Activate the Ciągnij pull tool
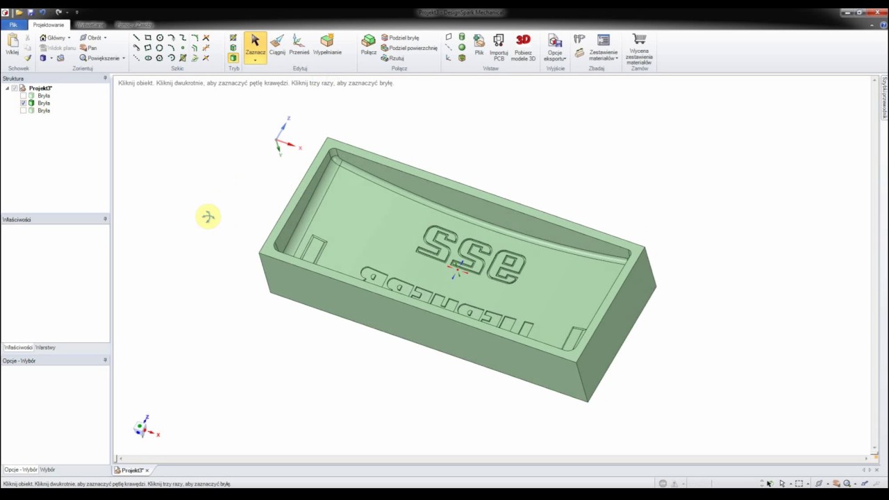 click(x=277, y=44)
